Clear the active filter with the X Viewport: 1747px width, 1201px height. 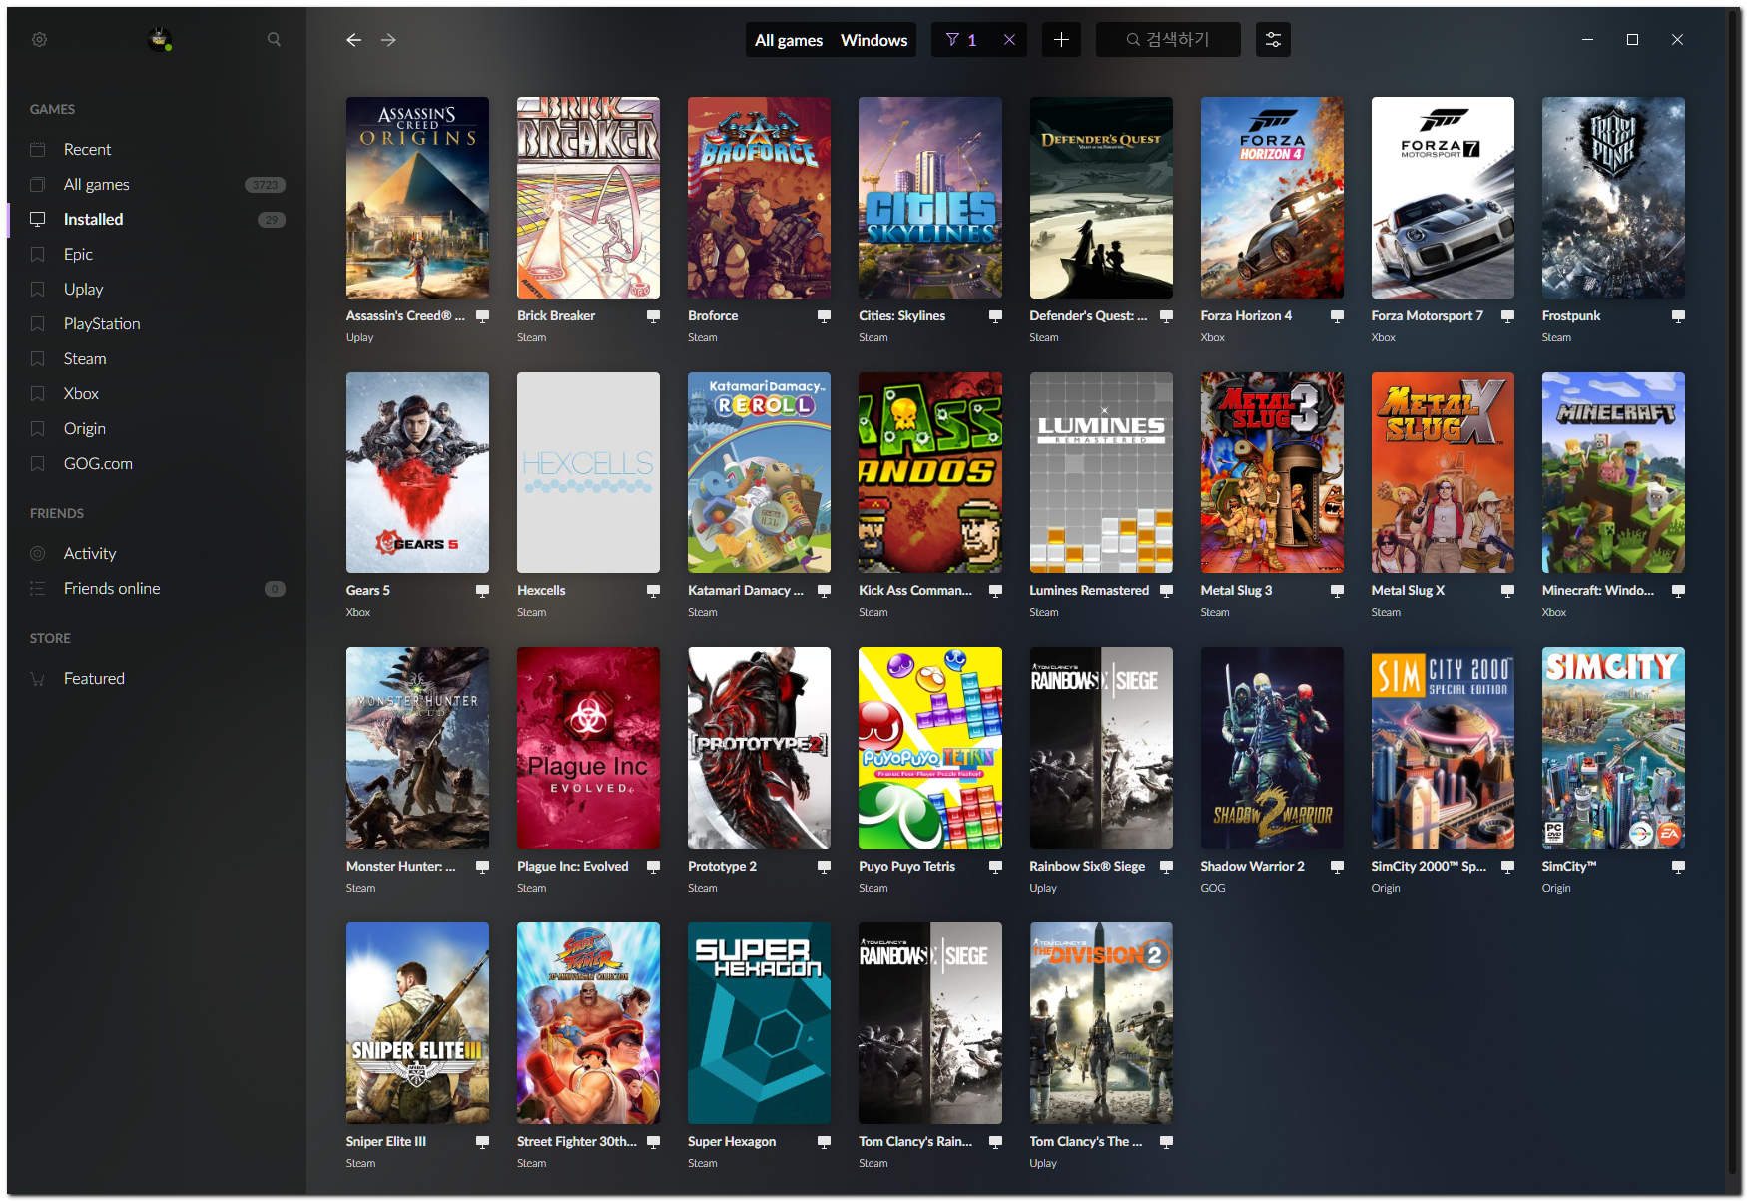click(x=1009, y=40)
